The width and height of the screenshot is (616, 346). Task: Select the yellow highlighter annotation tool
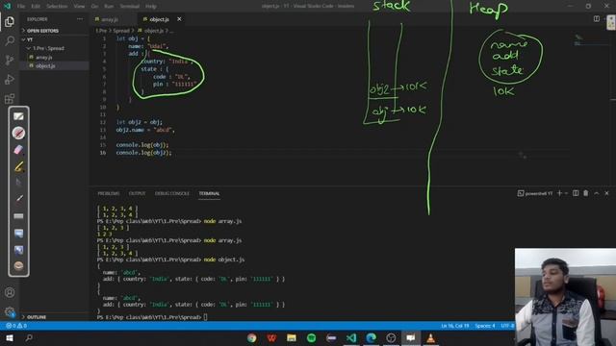pos(18,166)
